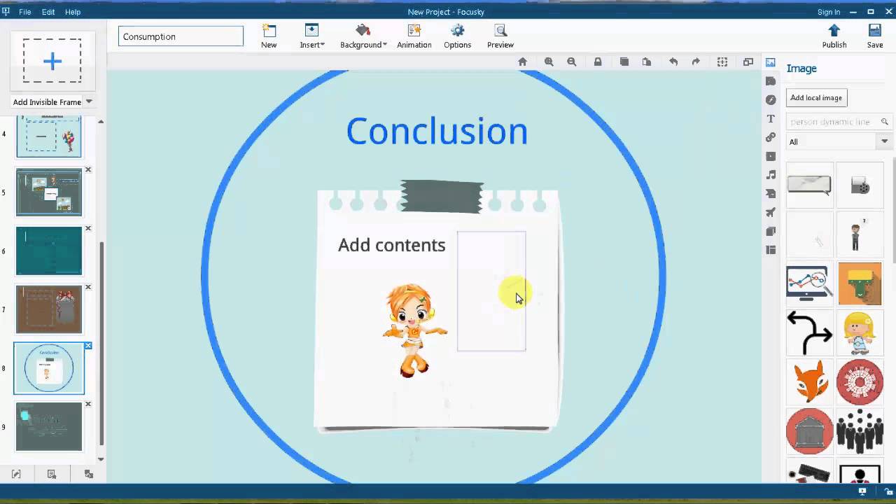The height and width of the screenshot is (504, 896).
Task: Redo the last action
Action: pos(695,62)
